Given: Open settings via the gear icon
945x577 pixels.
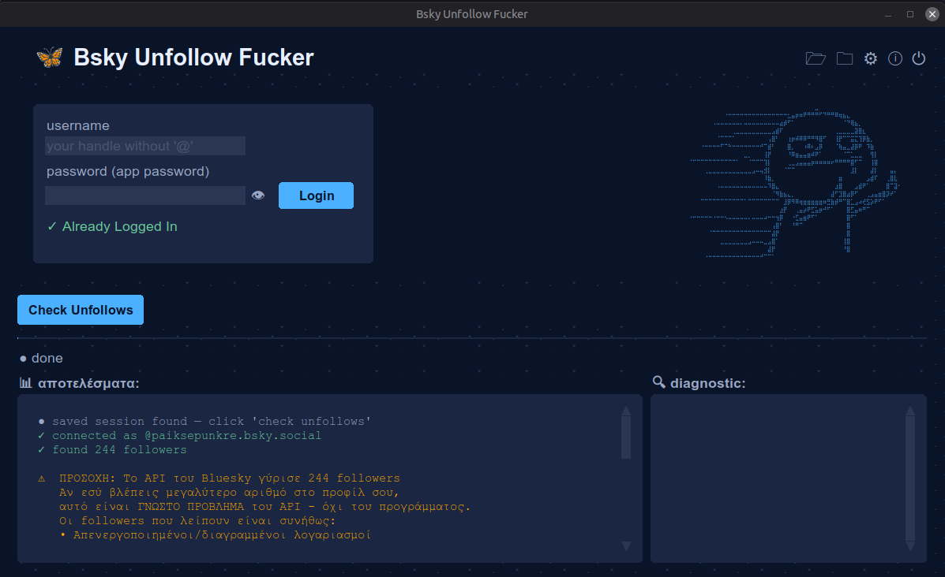Looking at the screenshot, I should (871, 58).
